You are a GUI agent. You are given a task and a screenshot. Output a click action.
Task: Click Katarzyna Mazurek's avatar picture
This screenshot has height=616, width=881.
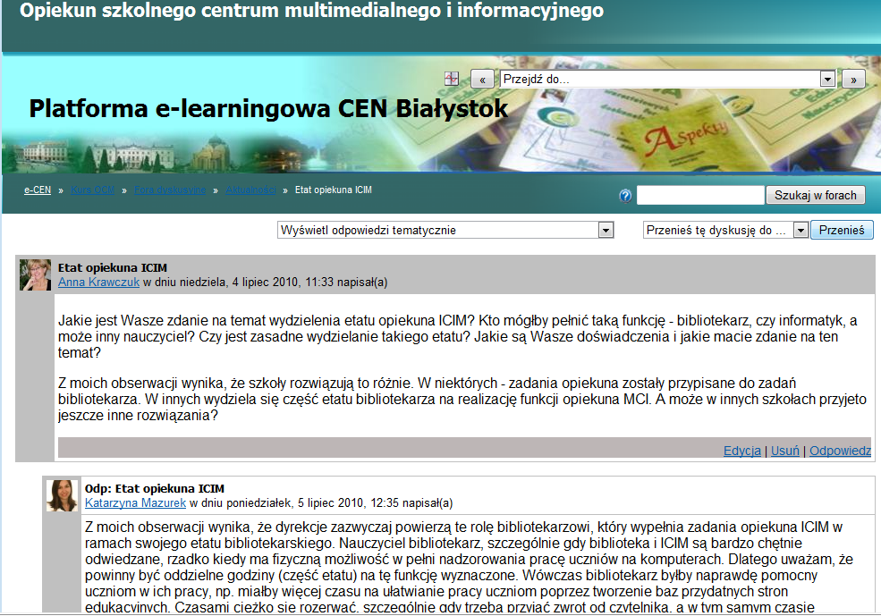[62, 495]
